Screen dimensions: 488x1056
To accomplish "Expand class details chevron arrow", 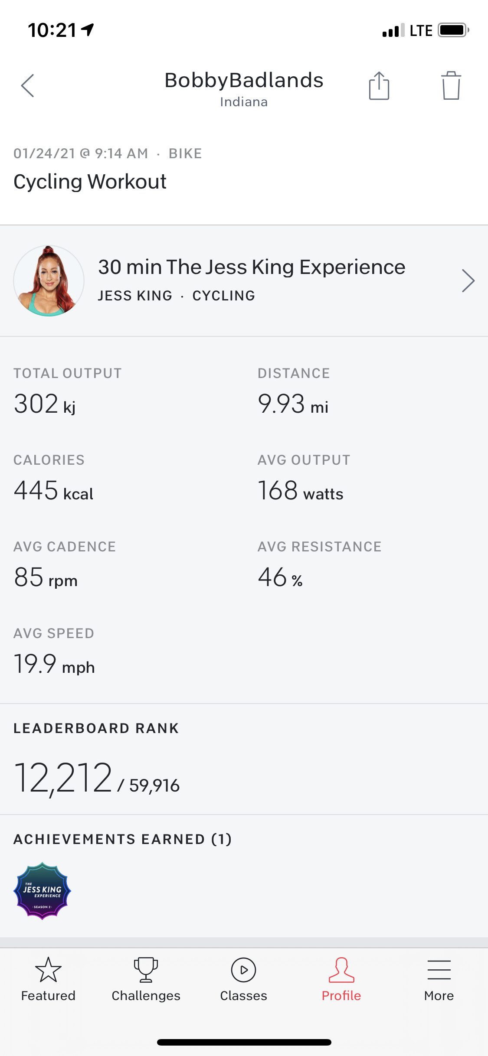I will (x=468, y=281).
